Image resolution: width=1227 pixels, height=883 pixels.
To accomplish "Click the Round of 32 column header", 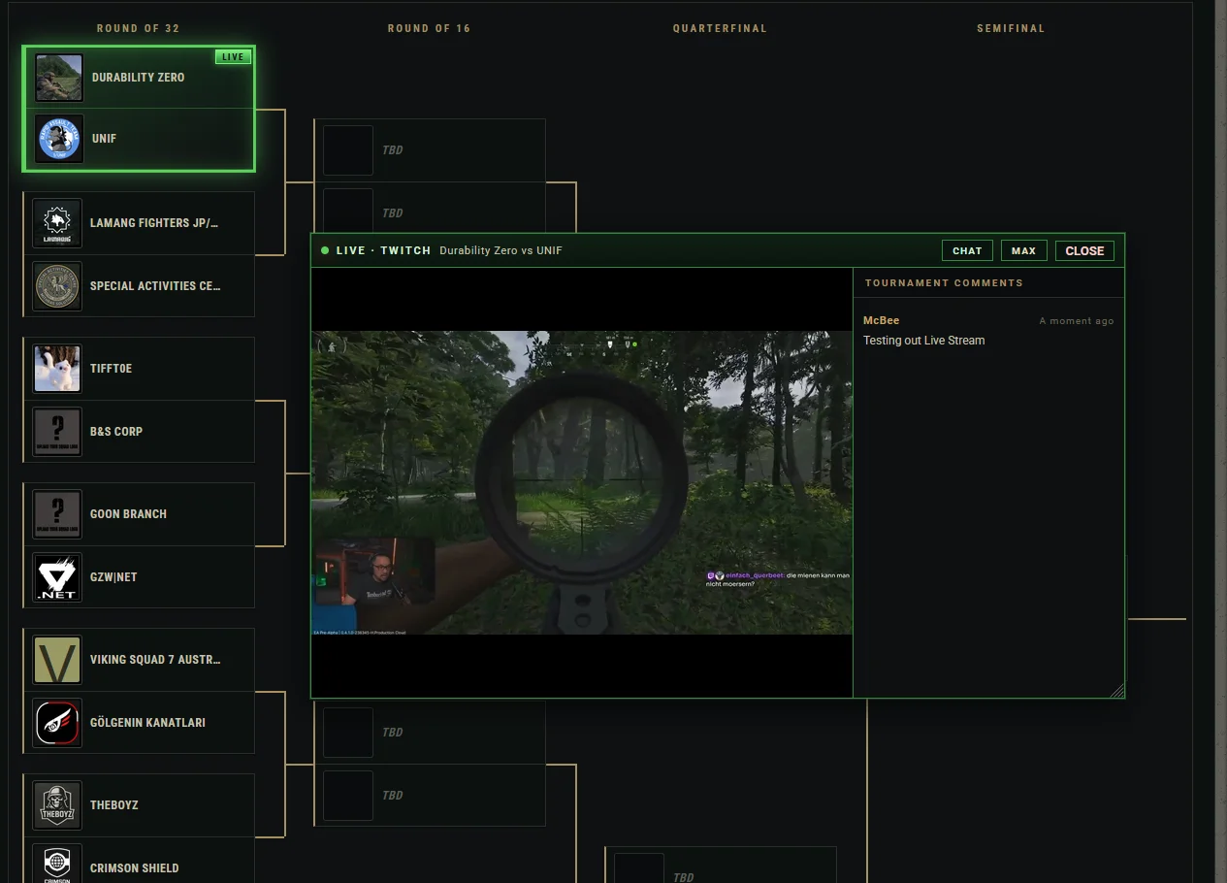I will click(138, 28).
